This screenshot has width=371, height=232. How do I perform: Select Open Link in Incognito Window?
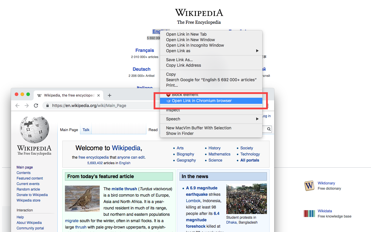point(195,45)
